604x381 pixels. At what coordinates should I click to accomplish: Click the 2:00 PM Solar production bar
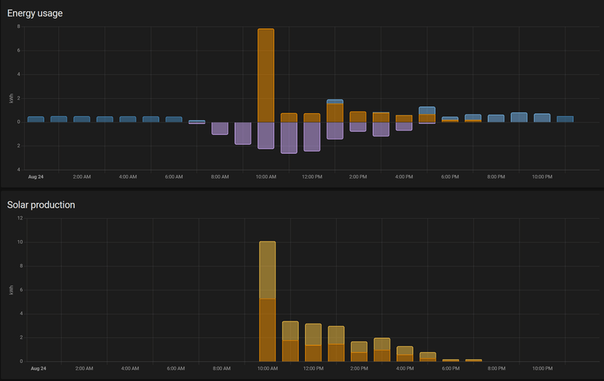(x=359, y=352)
